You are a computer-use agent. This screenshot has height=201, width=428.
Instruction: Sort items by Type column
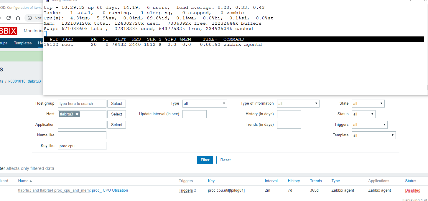point(336,181)
